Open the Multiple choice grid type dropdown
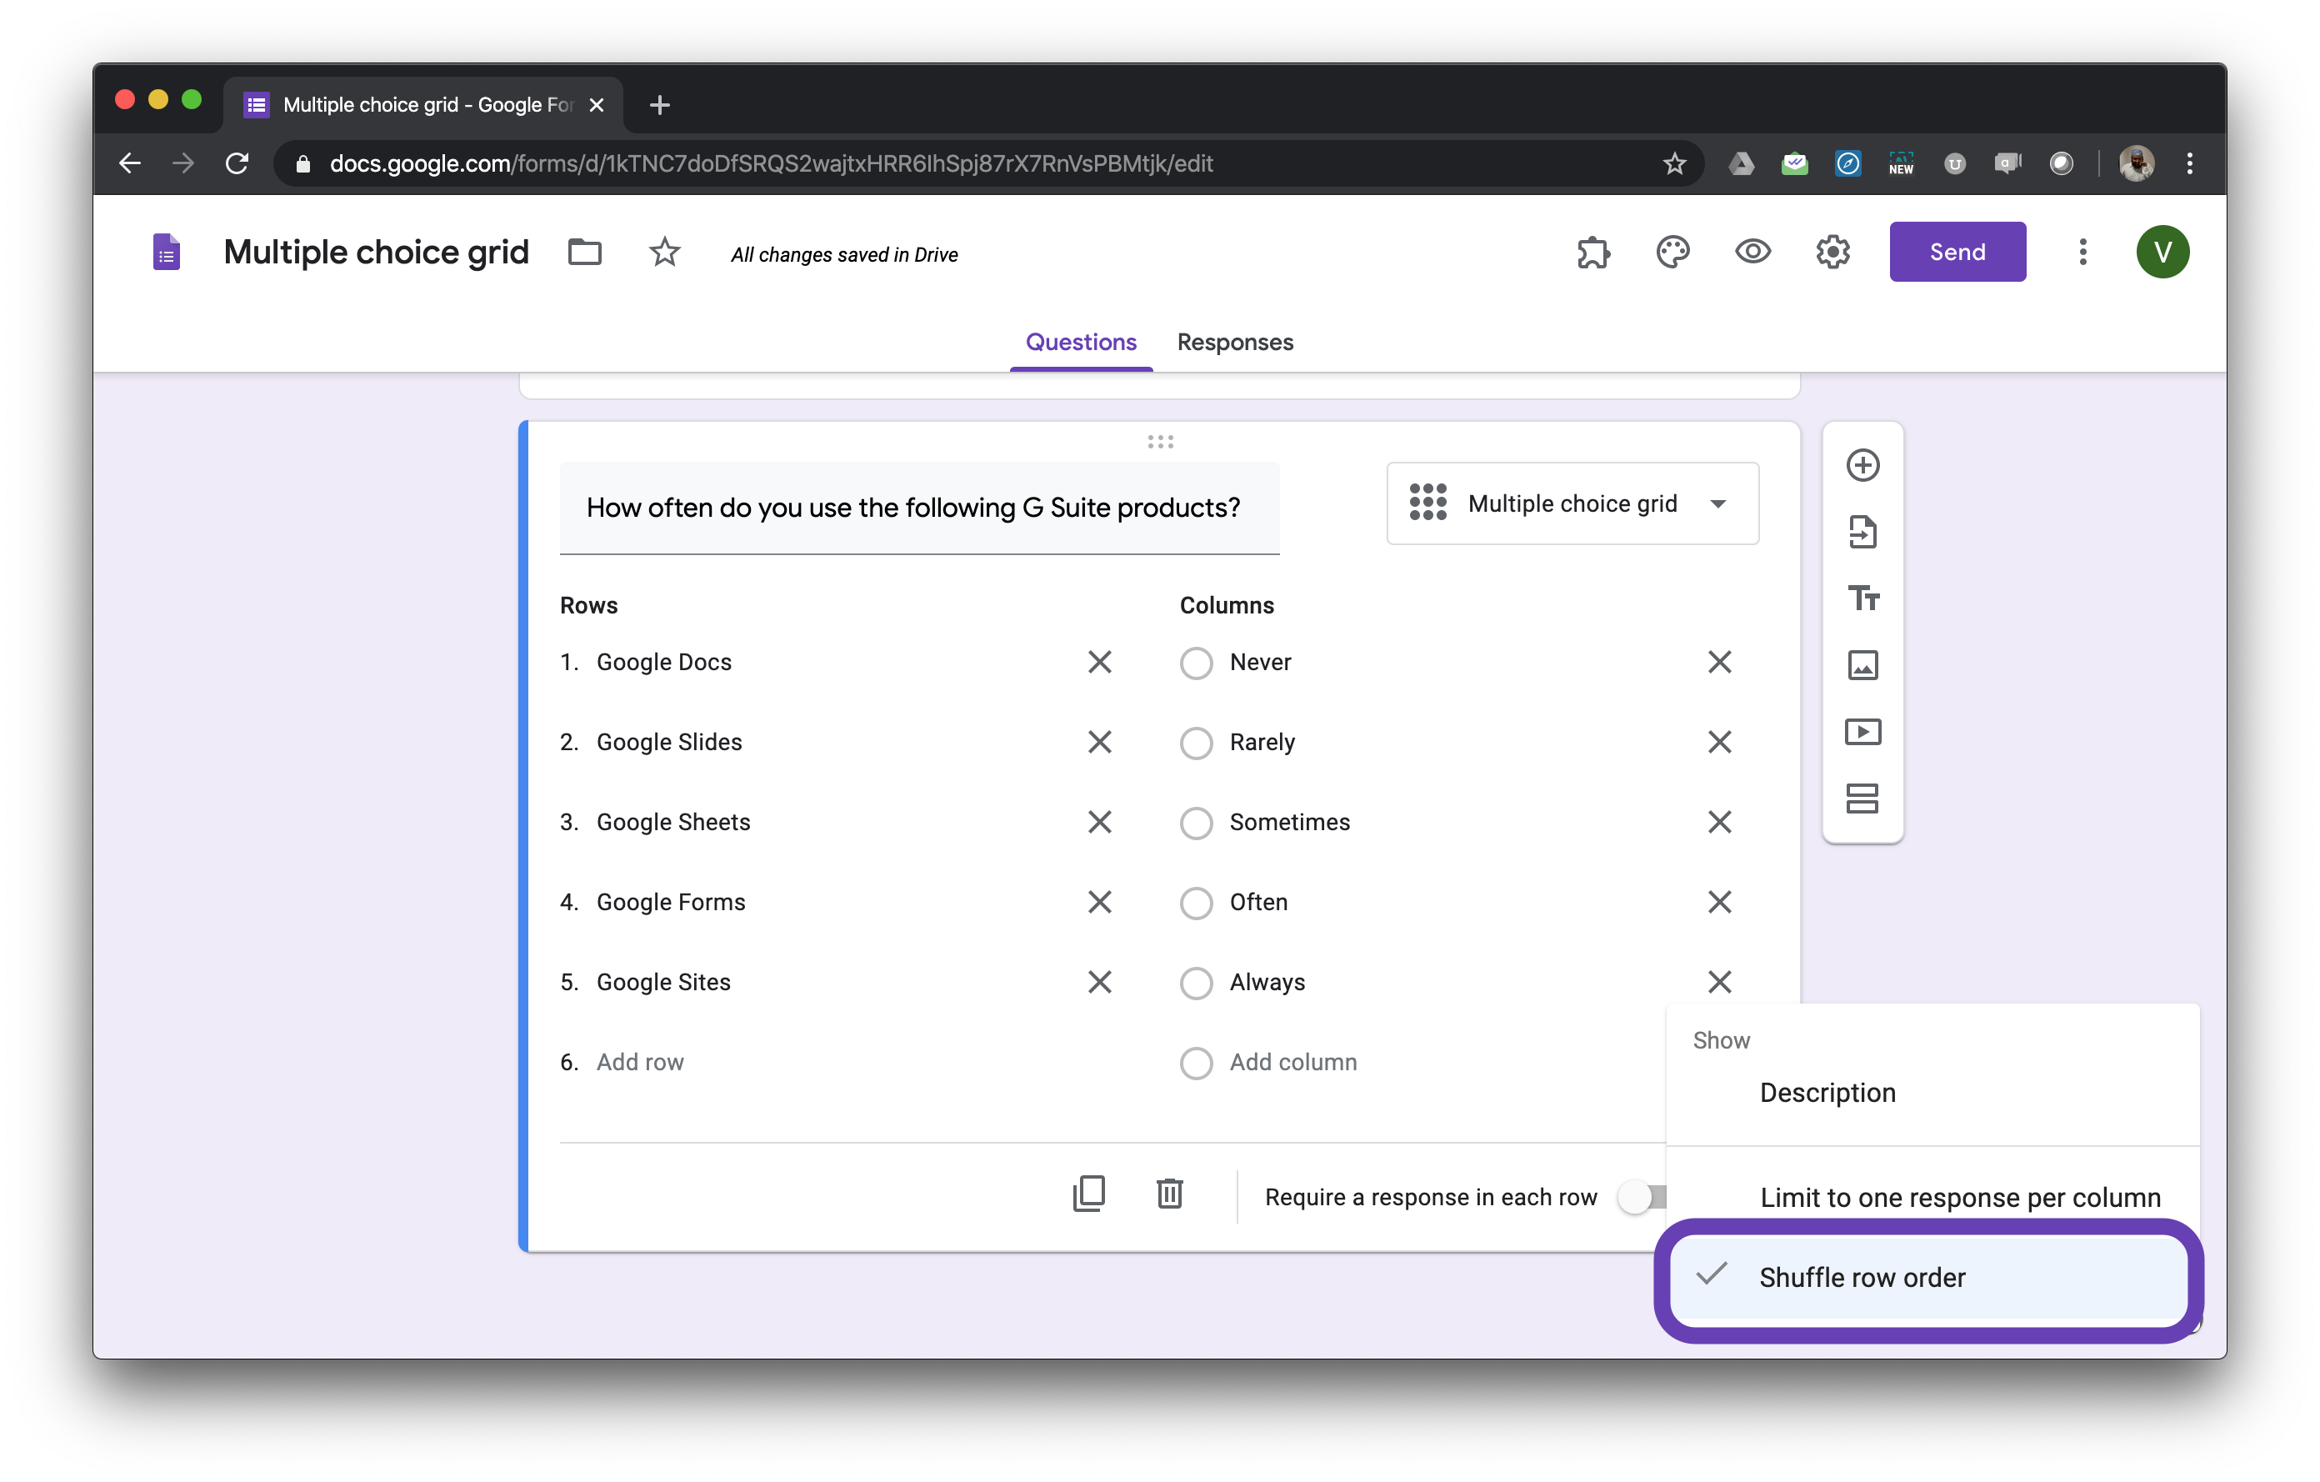Viewport: 2320px width, 1482px height. coord(1572,504)
